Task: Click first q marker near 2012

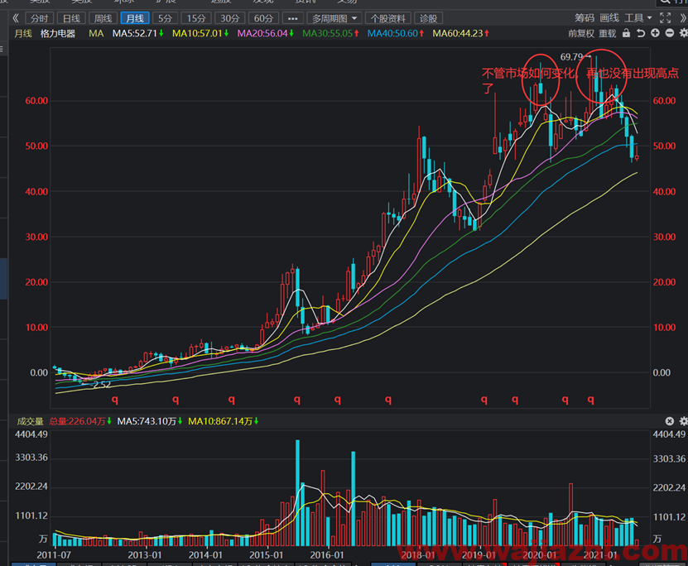Action: tap(115, 400)
